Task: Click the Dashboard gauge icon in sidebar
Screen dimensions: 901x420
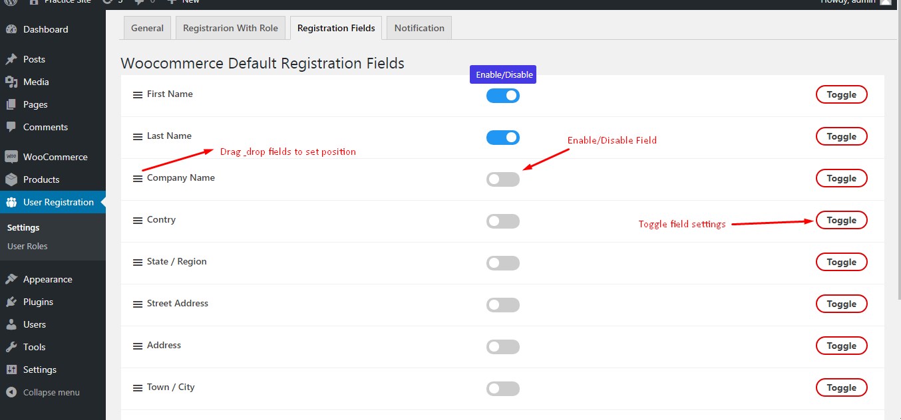Action: coord(11,29)
